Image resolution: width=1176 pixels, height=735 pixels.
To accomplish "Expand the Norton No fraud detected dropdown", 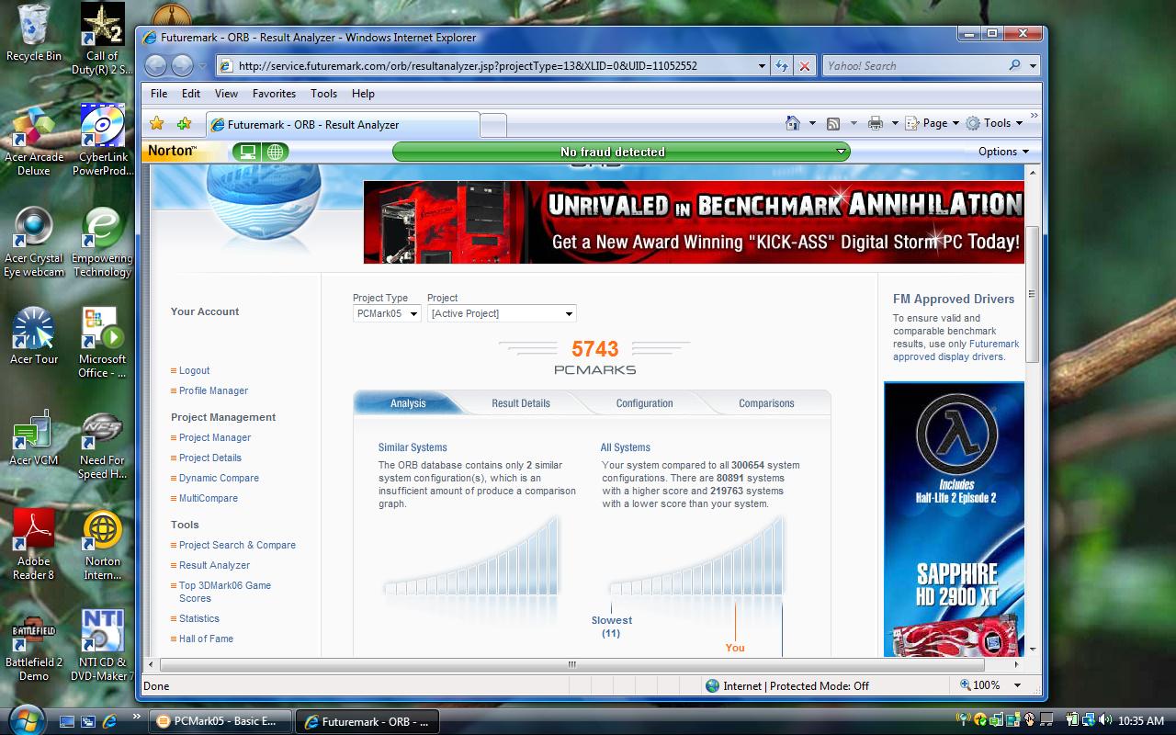I will pos(841,152).
